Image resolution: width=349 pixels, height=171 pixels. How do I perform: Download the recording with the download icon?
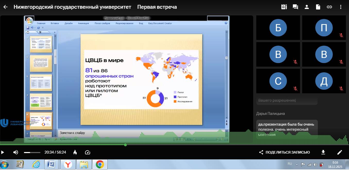pos(323,152)
